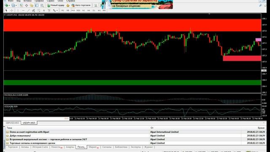Open the Журнал terminal tab
270x152 pixels.
[x=148, y=147]
